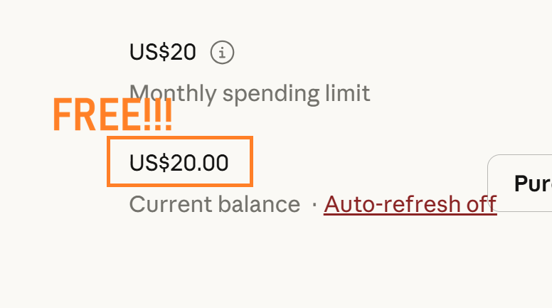Viewport: 552px width, 308px height.
Task: Click the dot separator before Auto-refresh
Action: [314, 205]
